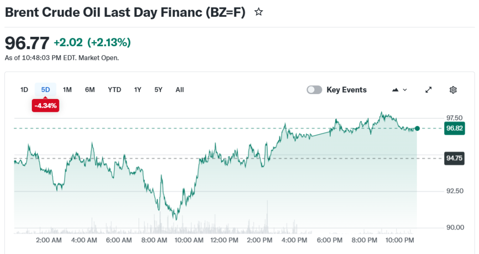The image size is (479, 254).
Task: Switch chart to 1M range
Action: pos(67,90)
